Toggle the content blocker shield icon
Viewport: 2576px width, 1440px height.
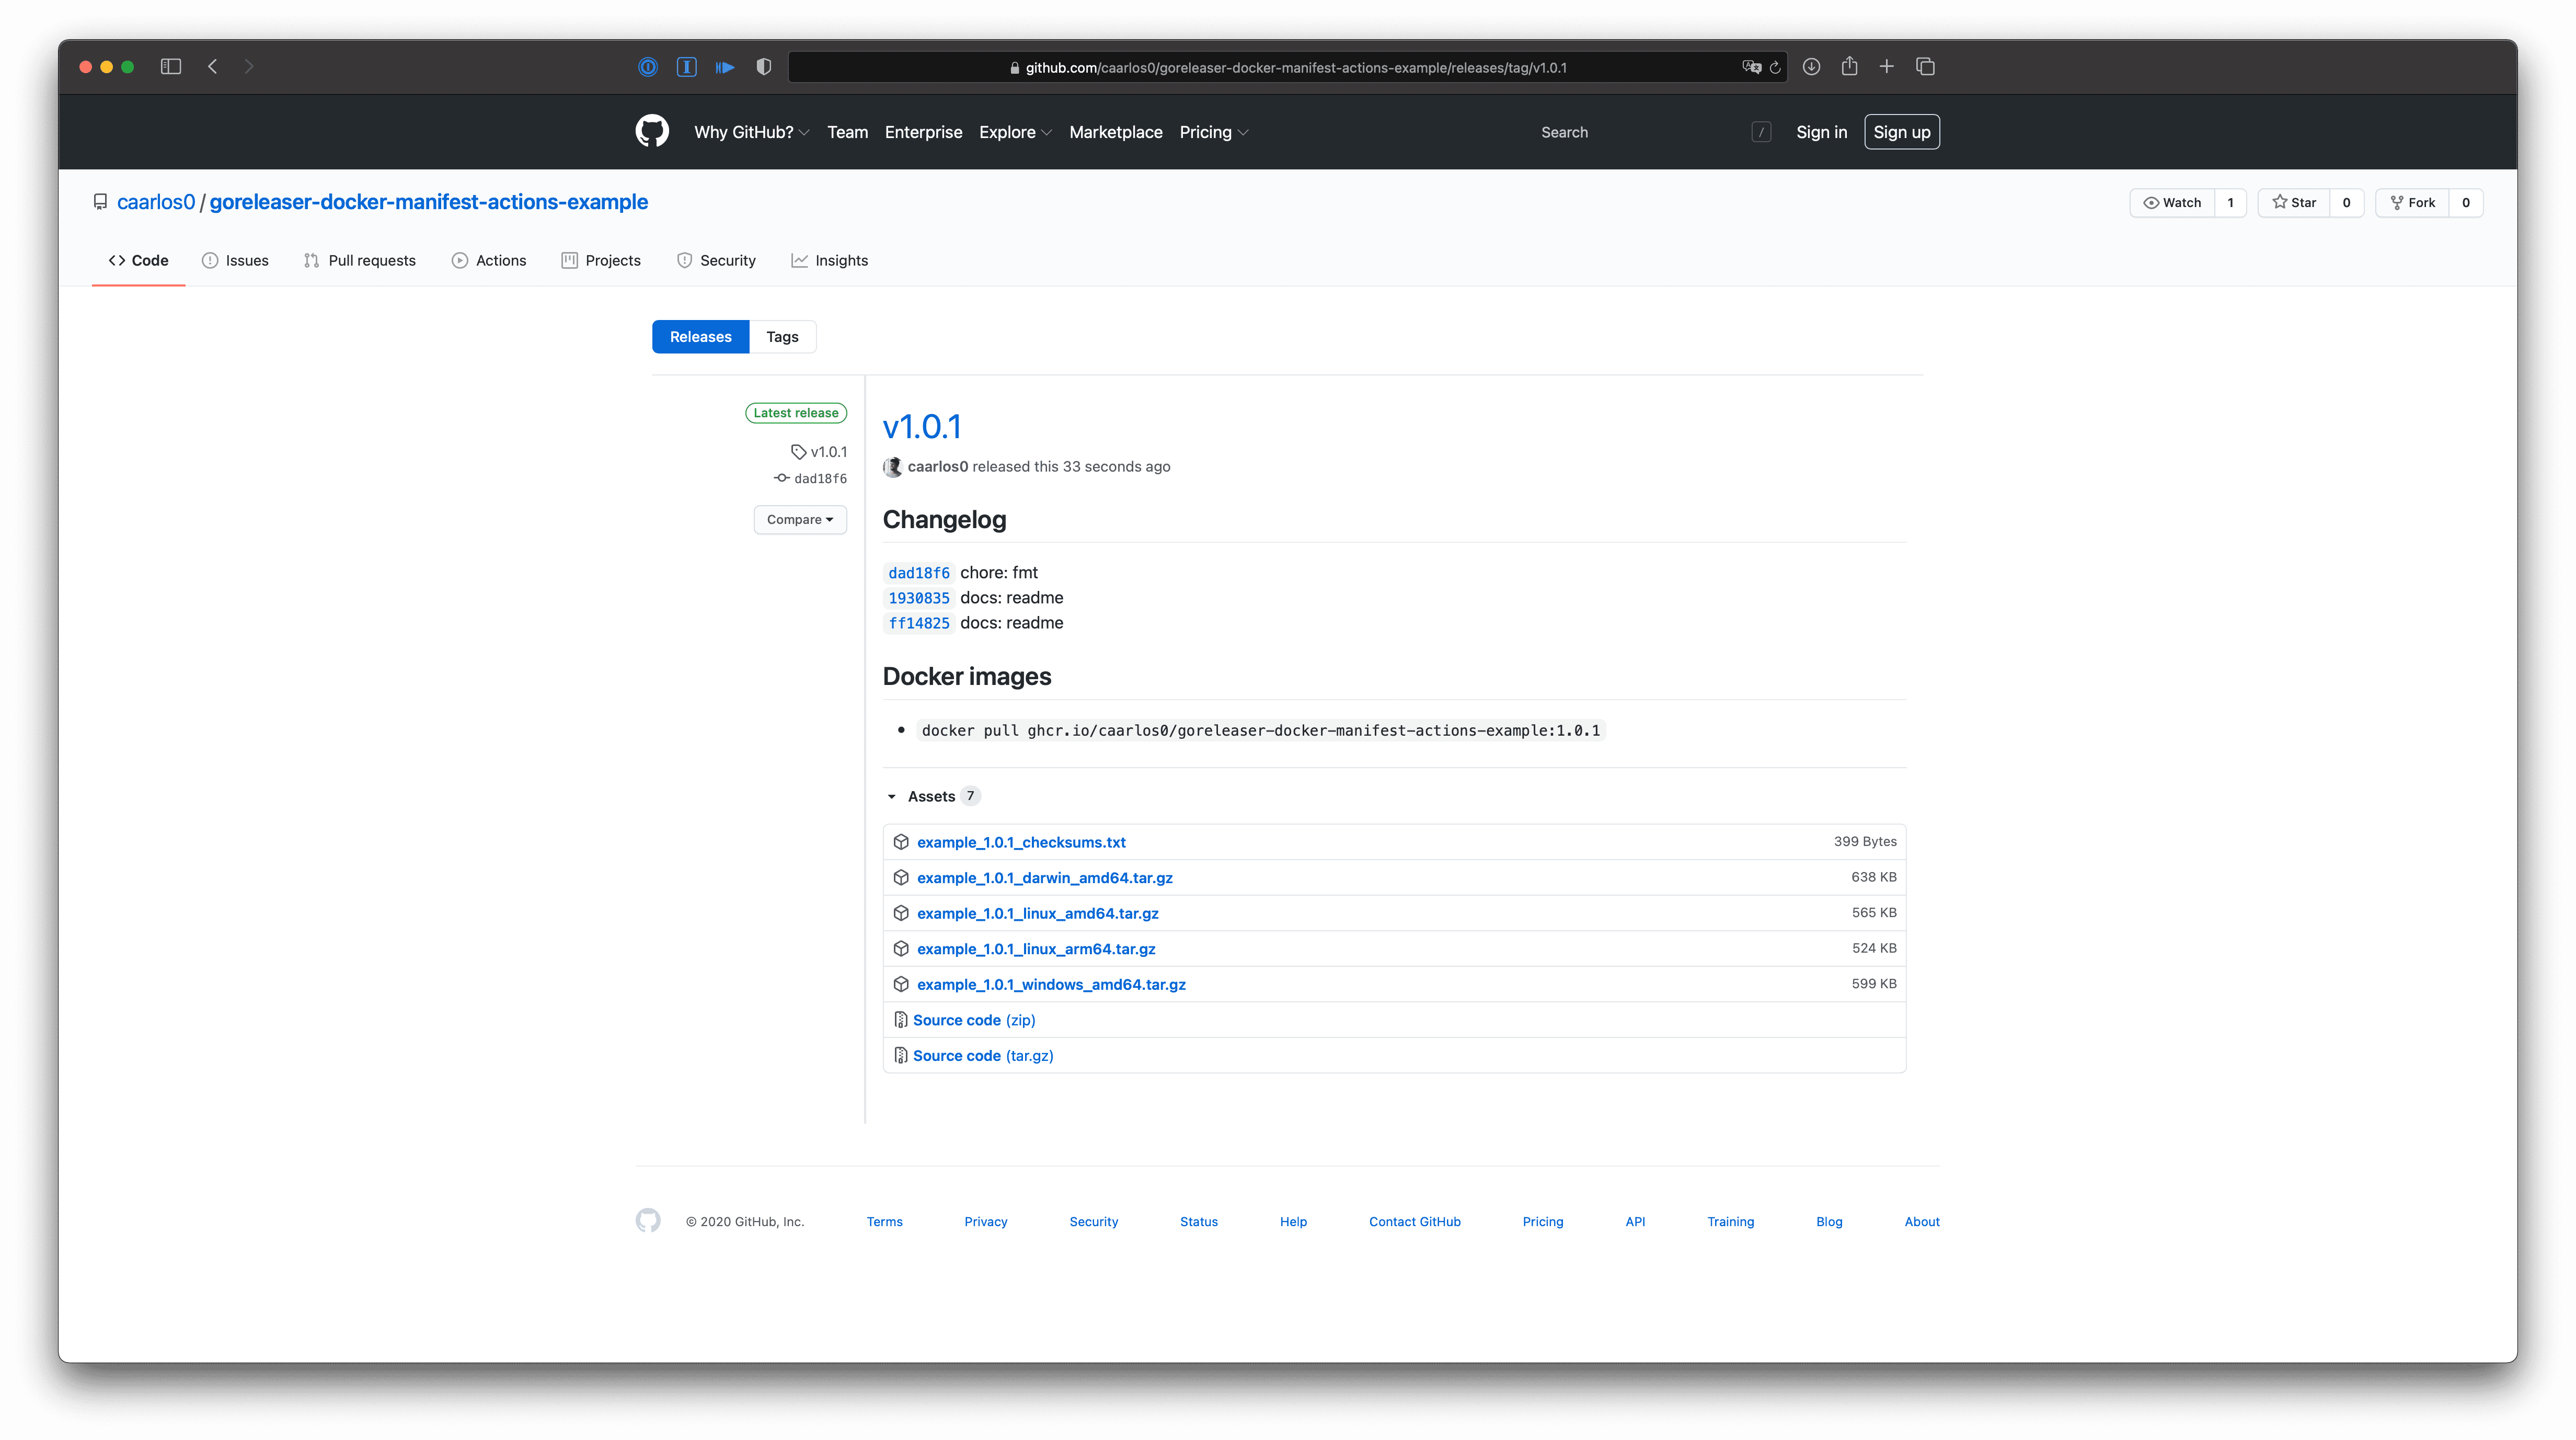click(x=764, y=66)
